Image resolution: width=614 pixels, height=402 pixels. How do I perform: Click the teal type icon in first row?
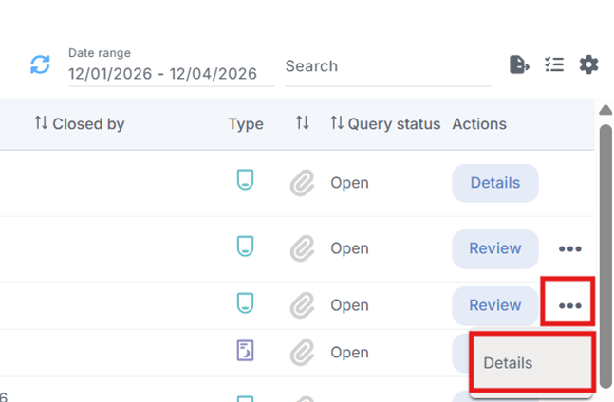245,180
